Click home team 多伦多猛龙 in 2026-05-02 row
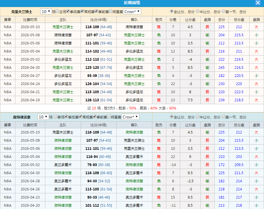The width and height of the screenshot is (264, 209). [x=63, y=60]
